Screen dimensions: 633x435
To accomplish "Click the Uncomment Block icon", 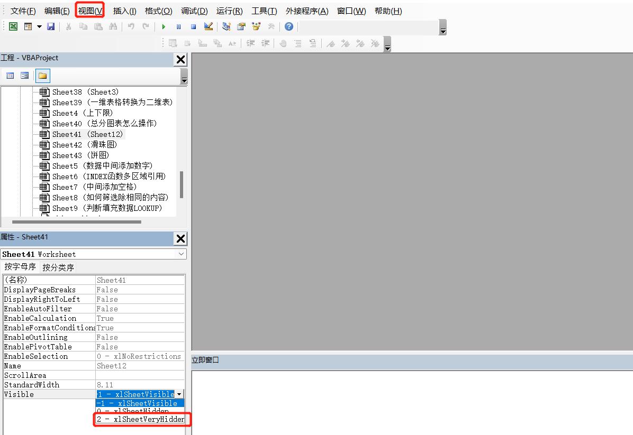I will (313, 43).
